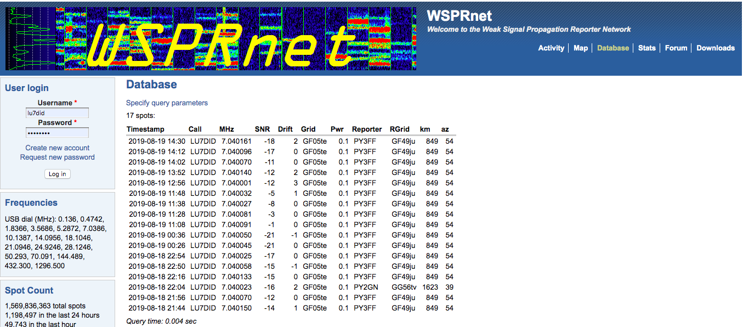The image size is (743, 327).
Task: Click the Timestamp column header
Action: tap(145, 129)
